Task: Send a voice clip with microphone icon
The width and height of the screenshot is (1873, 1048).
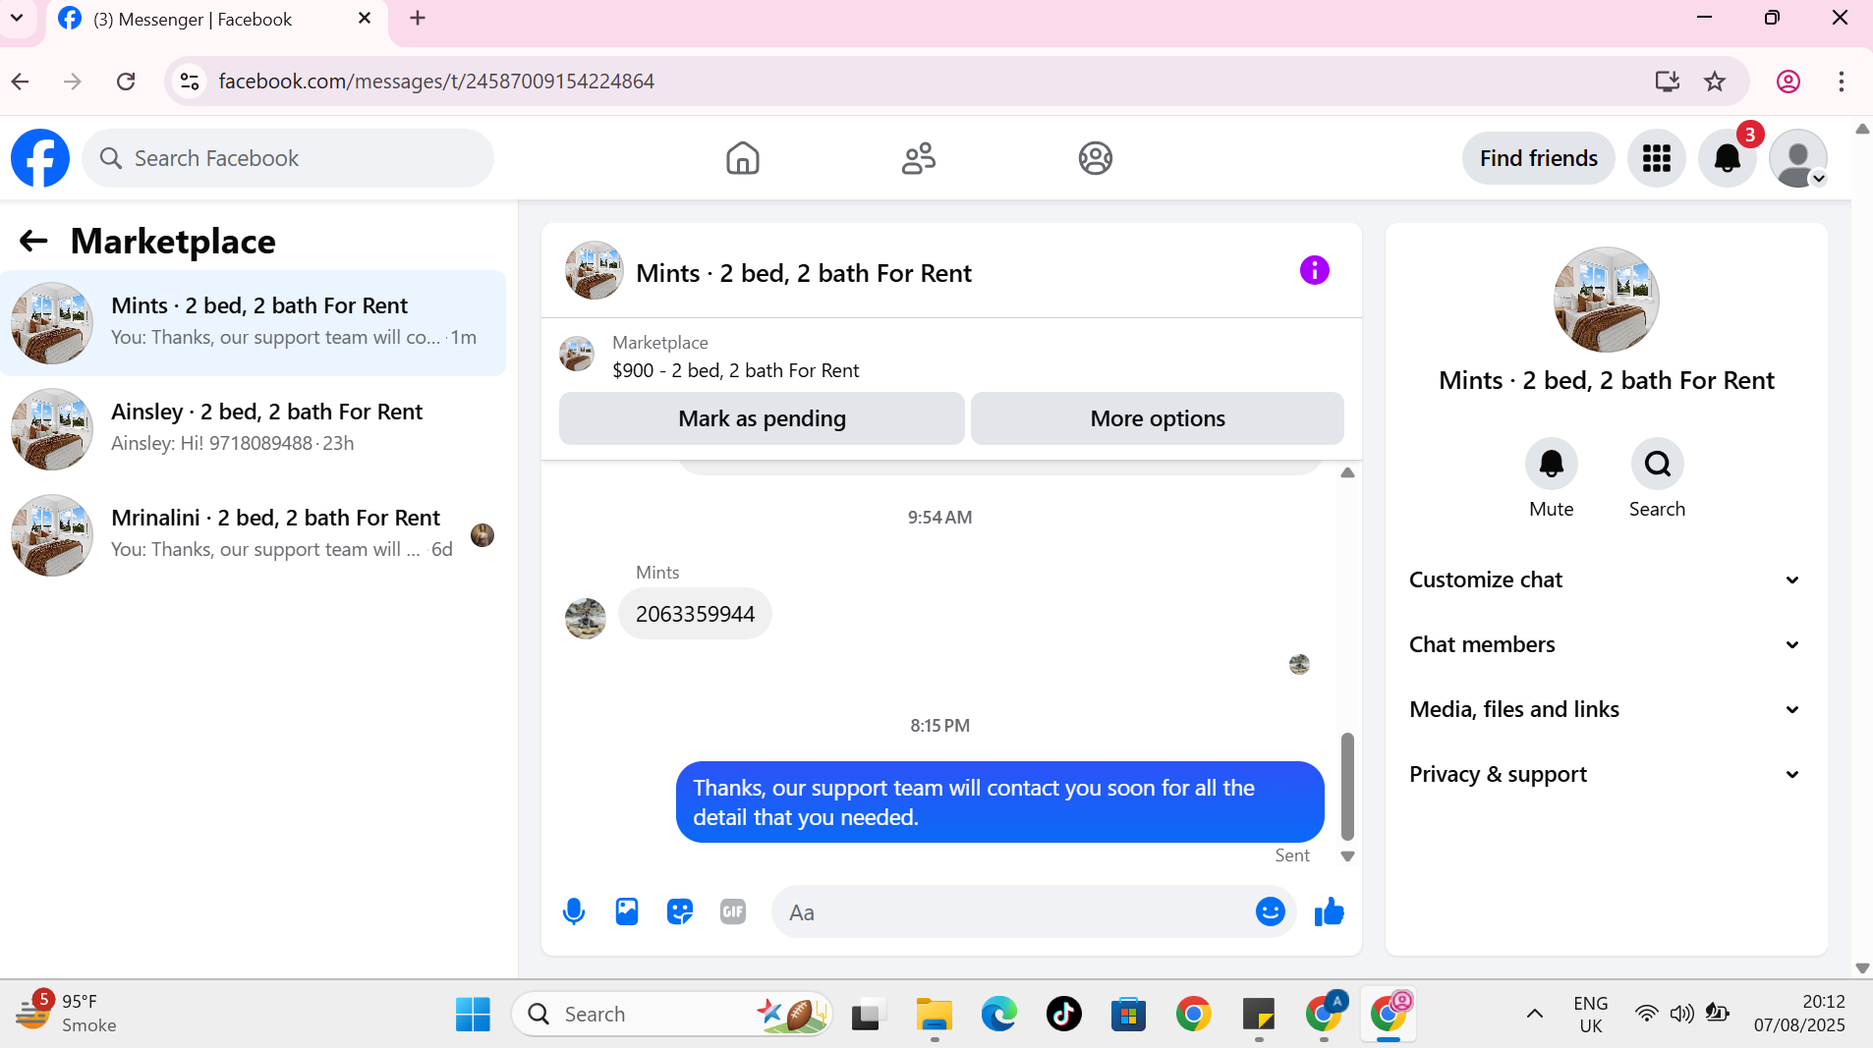Action: click(x=574, y=912)
